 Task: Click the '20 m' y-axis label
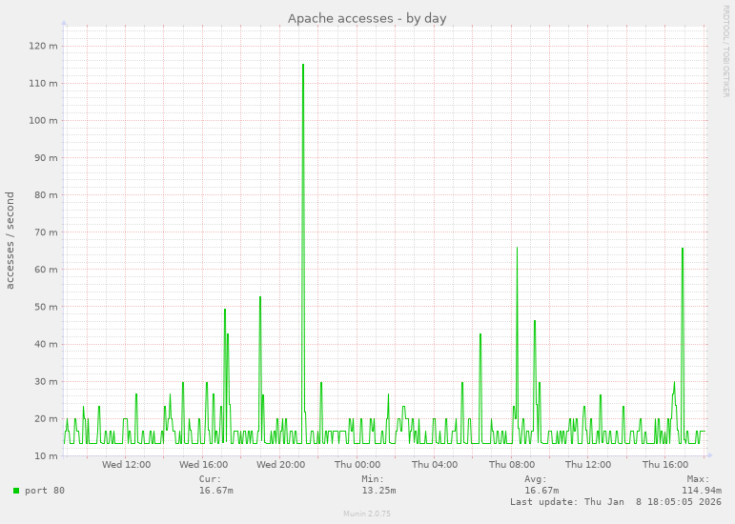point(46,418)
